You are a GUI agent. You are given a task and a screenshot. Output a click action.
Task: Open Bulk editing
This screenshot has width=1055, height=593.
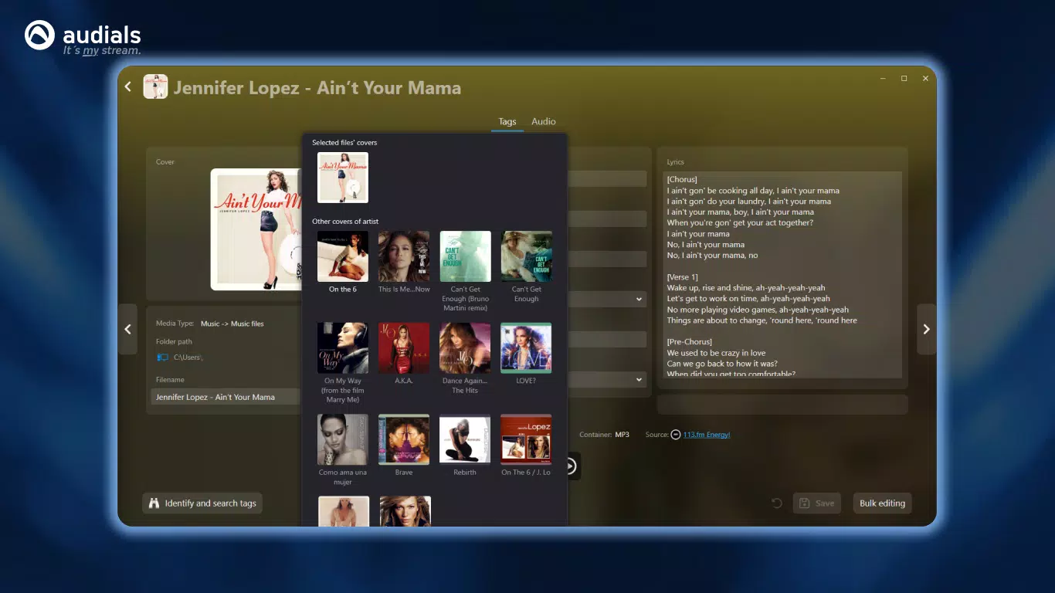(x=882, y=503)
